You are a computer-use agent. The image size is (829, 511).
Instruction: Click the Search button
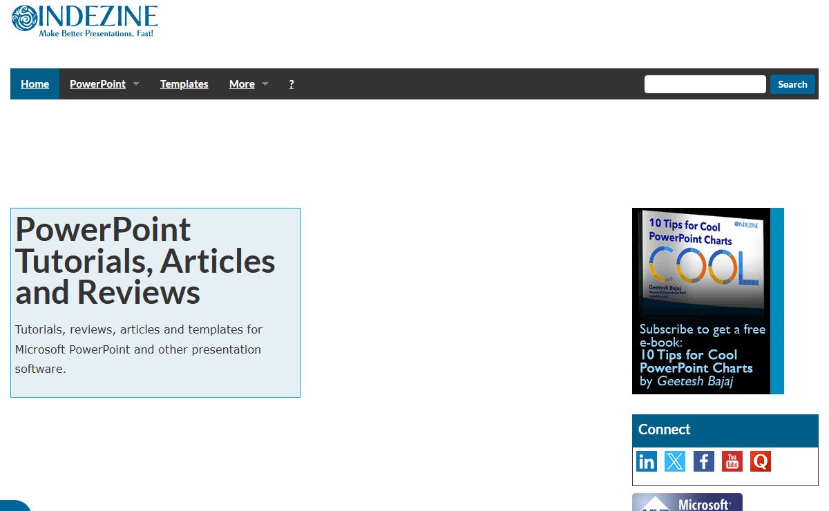coord(792,84)
